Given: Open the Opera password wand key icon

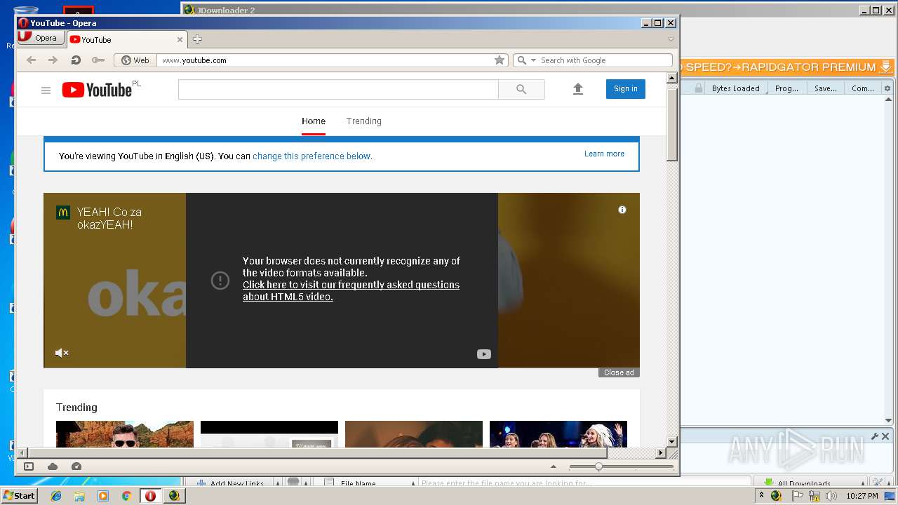Looking at the screenshot, I should tap(98, 60).
